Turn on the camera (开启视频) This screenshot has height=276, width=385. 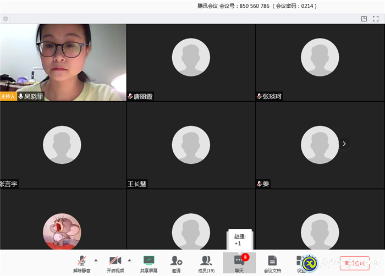pos(115,263)
